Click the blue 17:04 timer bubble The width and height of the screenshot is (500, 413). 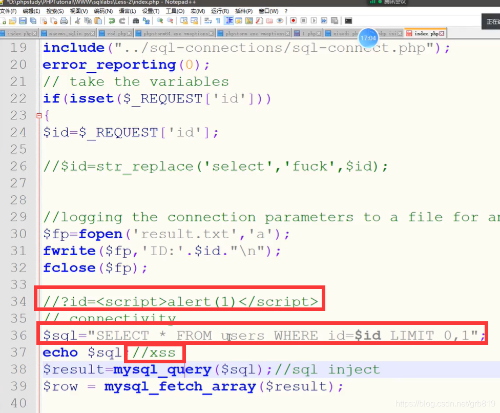(368, 38)
